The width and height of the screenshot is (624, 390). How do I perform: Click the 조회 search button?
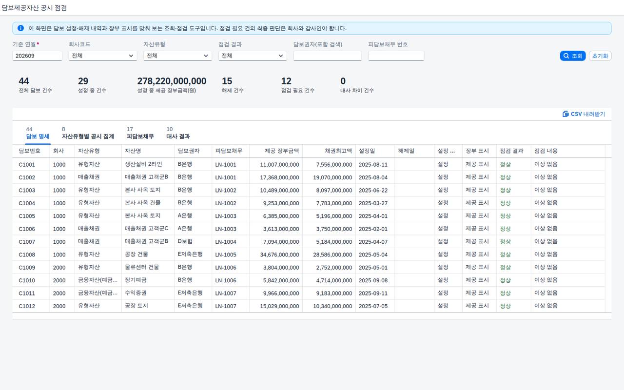573,56
